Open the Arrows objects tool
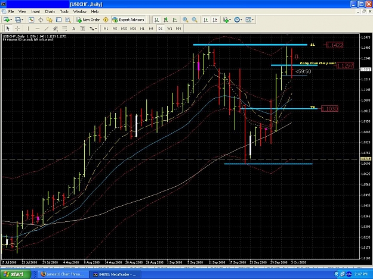373x279 pixels. point(91,29)
